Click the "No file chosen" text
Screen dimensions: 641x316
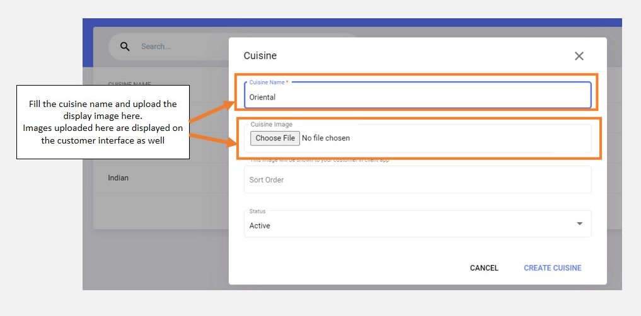(x=326, y=138)
